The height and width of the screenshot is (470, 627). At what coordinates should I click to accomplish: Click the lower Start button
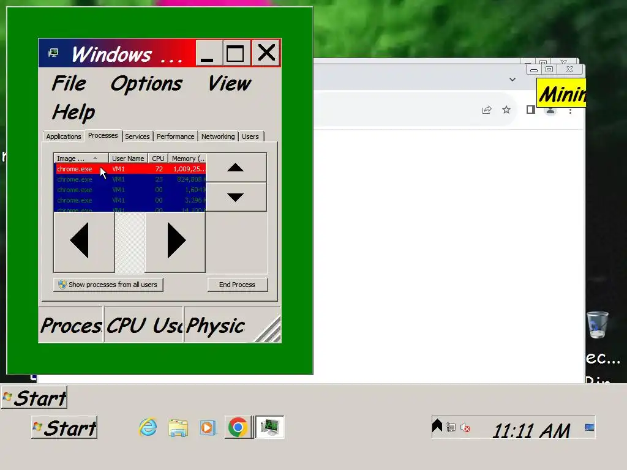pyautogui.click(x=64, y=427)
